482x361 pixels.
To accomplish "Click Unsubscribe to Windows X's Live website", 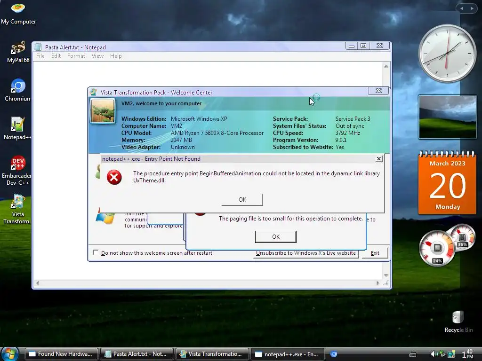I will pyautogui.click(x=306, y=253).
